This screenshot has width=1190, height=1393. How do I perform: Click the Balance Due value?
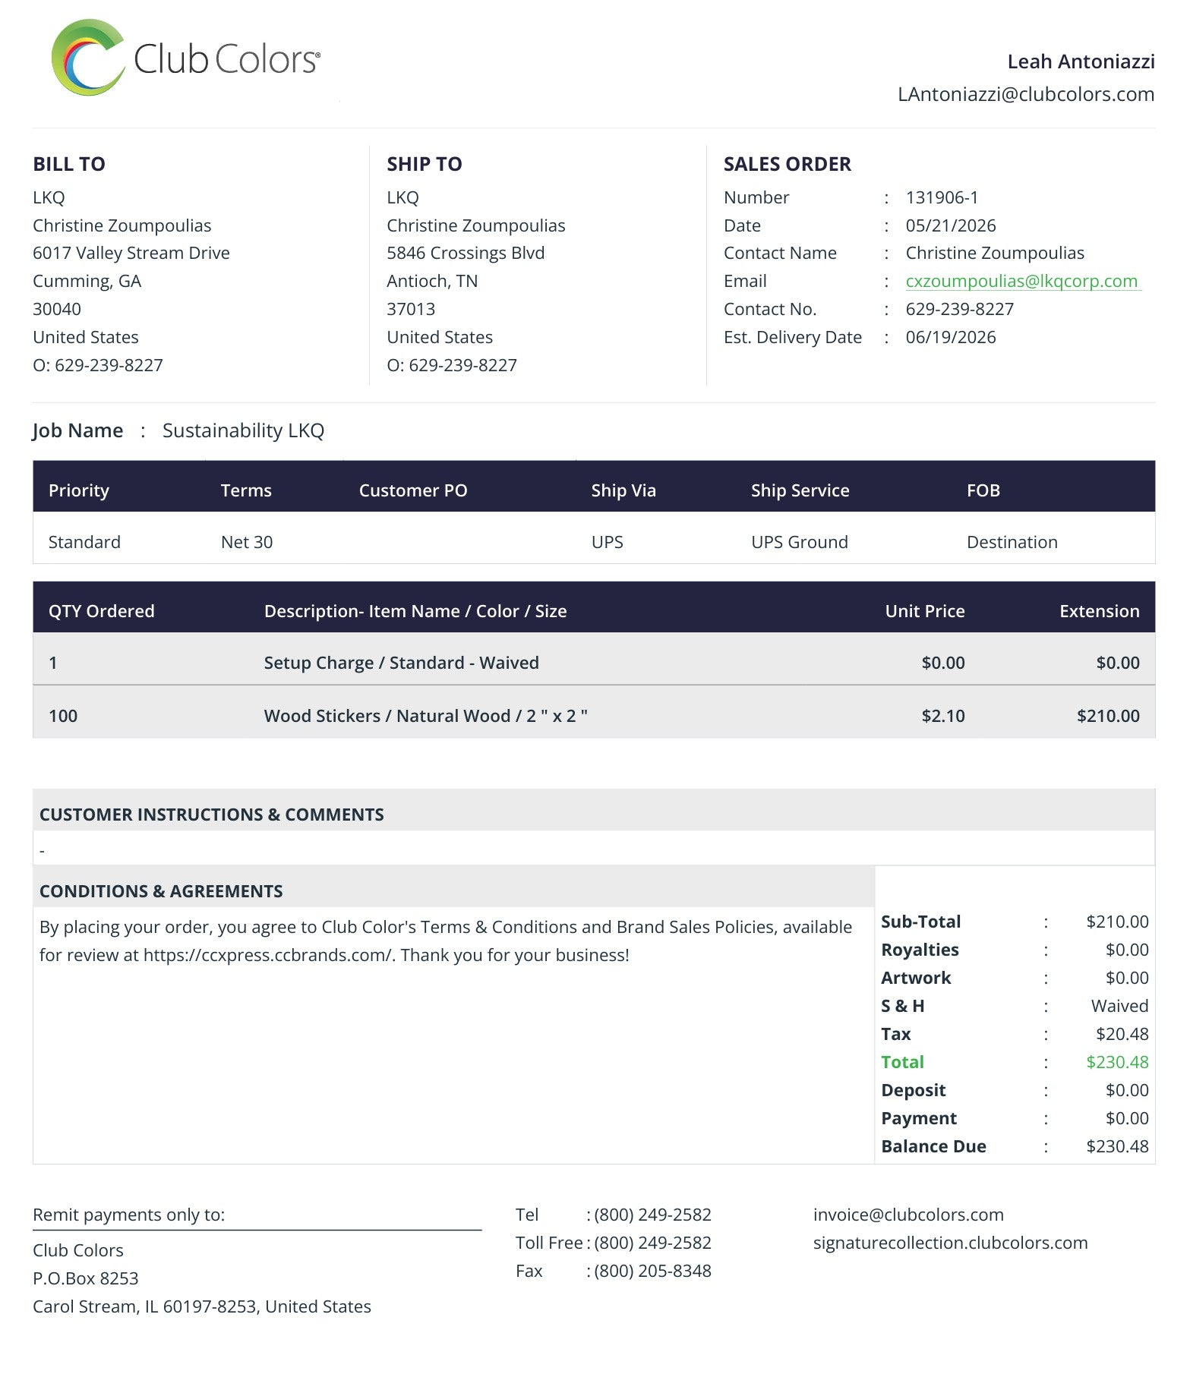(x=1117, y=1146)
